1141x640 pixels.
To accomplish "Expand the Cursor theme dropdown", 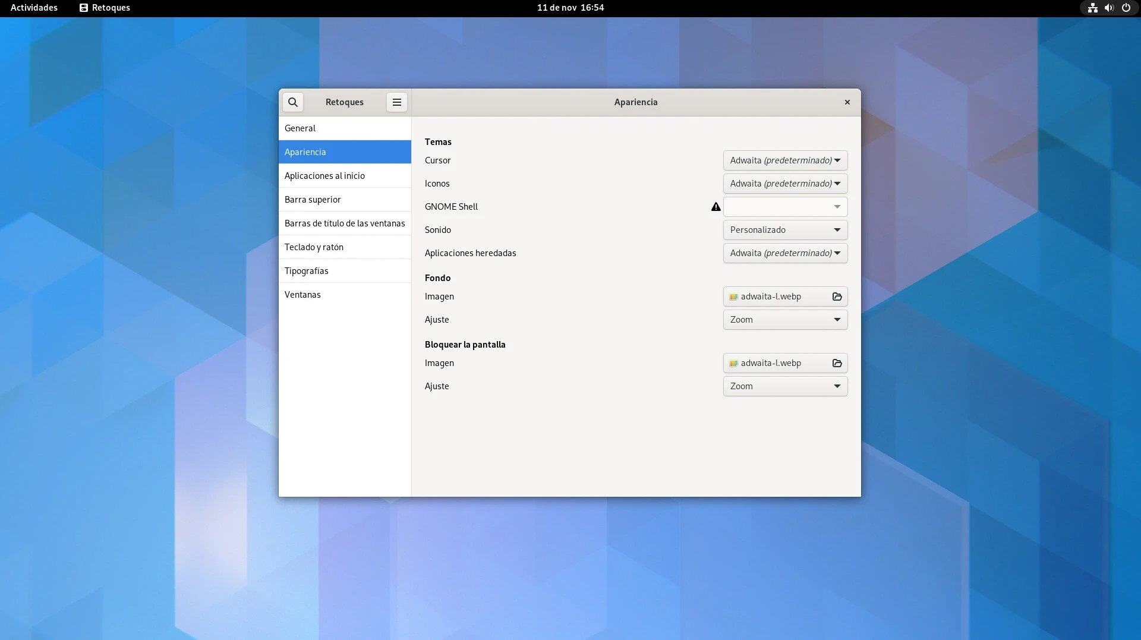I will coord(784,160).
